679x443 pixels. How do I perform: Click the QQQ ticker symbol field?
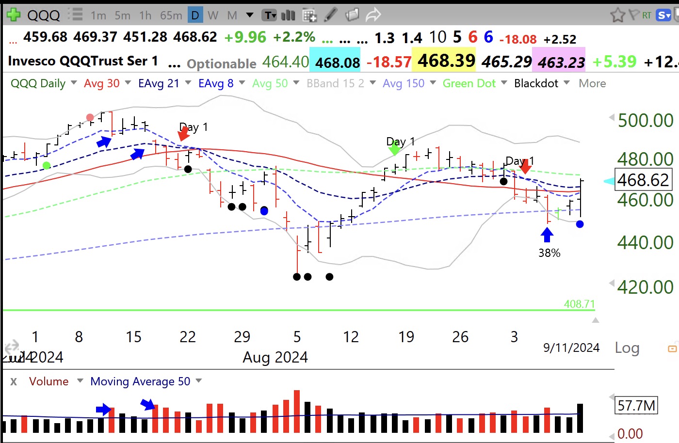44,16
